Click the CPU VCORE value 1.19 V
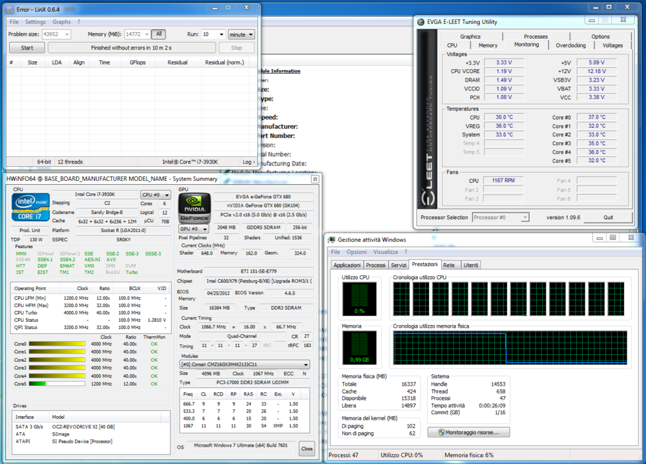The image size is (646, 464). [504, 71]
